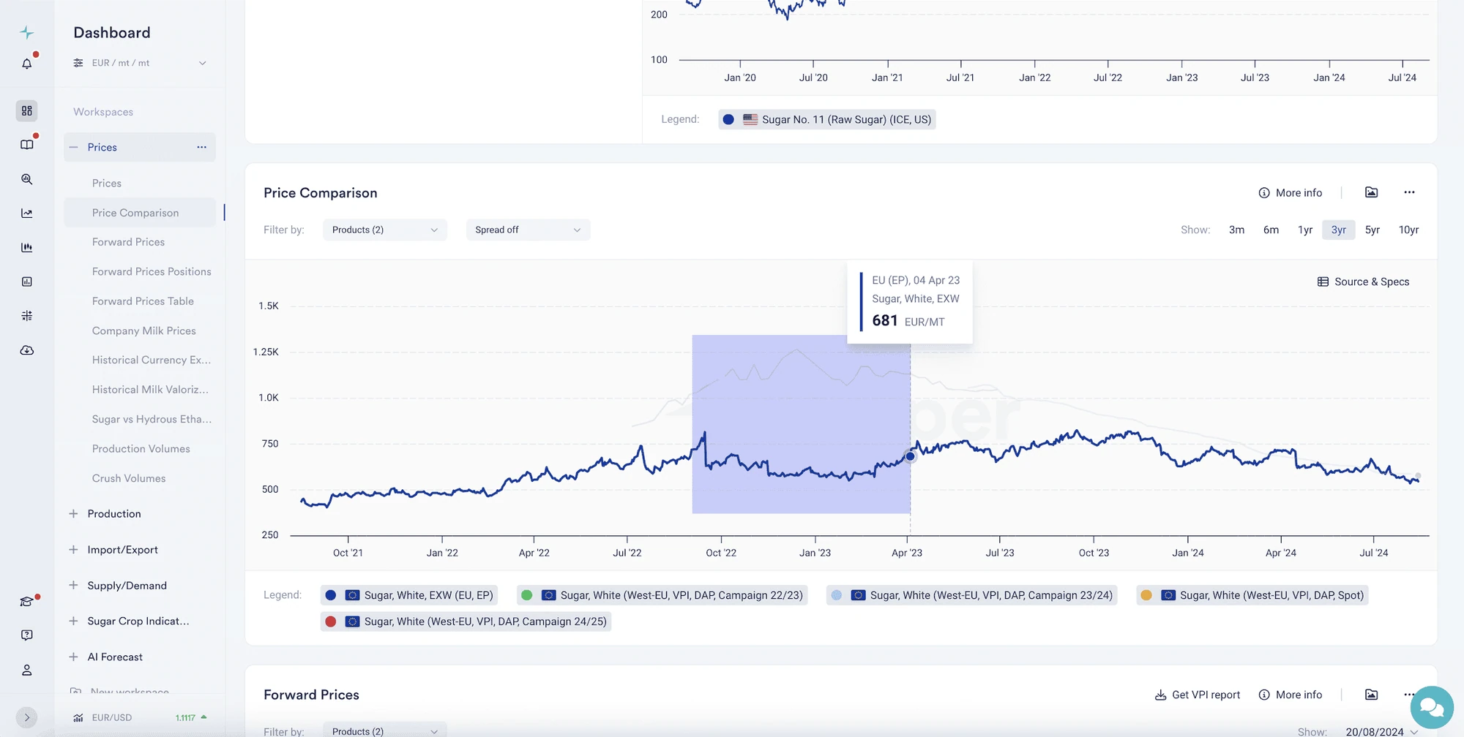Open EUR / mt / mt units dropdown

coord(140,63)
